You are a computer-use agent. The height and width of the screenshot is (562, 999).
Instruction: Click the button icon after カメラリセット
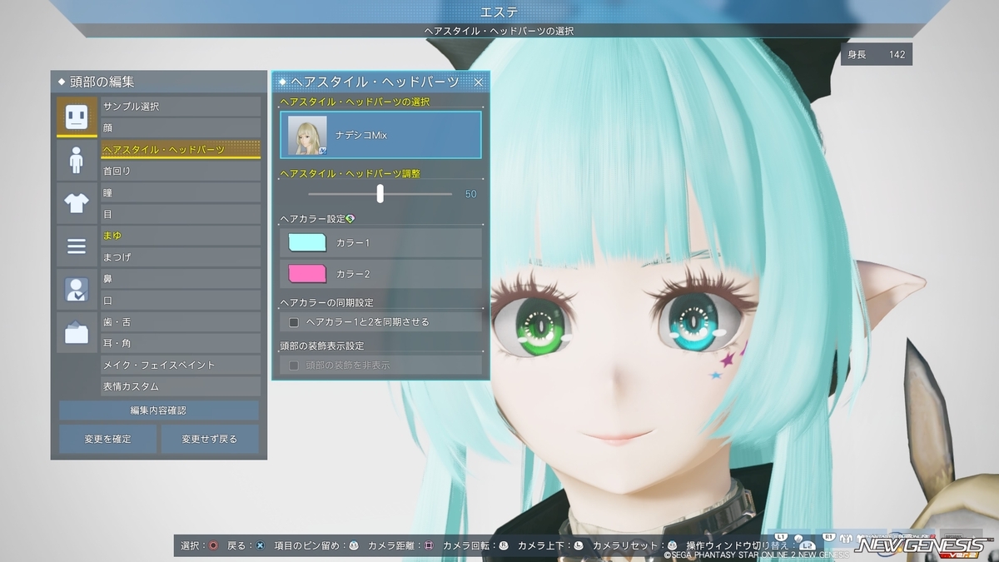[x=671, y=545]
